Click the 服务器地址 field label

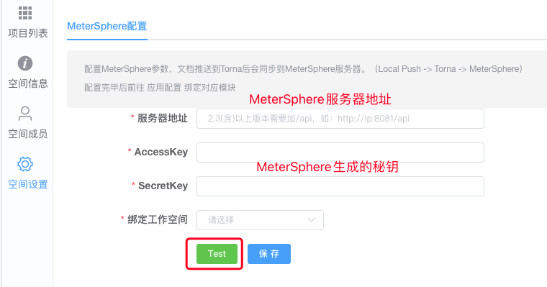(x=163, y=118)
